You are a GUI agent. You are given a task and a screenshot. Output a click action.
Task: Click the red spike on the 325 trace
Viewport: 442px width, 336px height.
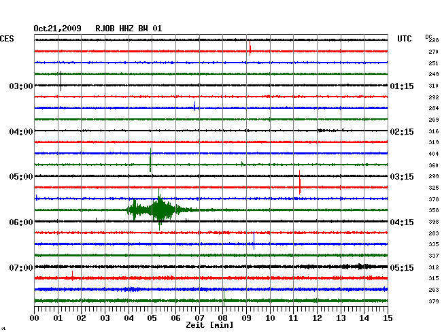point(300,182)
